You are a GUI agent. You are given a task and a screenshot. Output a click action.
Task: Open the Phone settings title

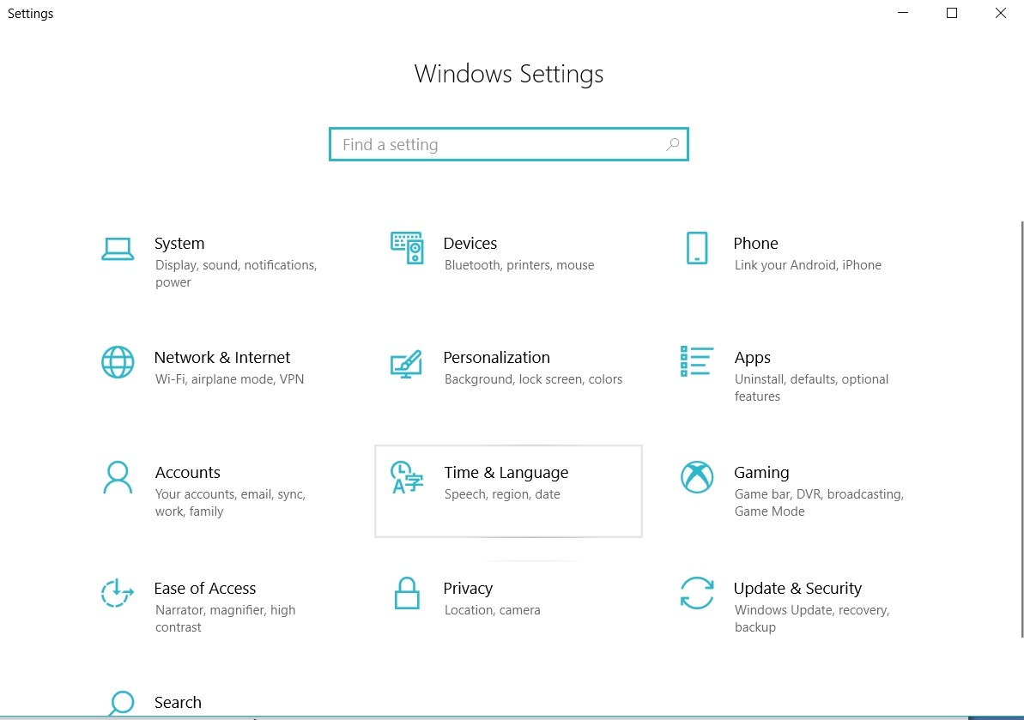tap(755, 244)
